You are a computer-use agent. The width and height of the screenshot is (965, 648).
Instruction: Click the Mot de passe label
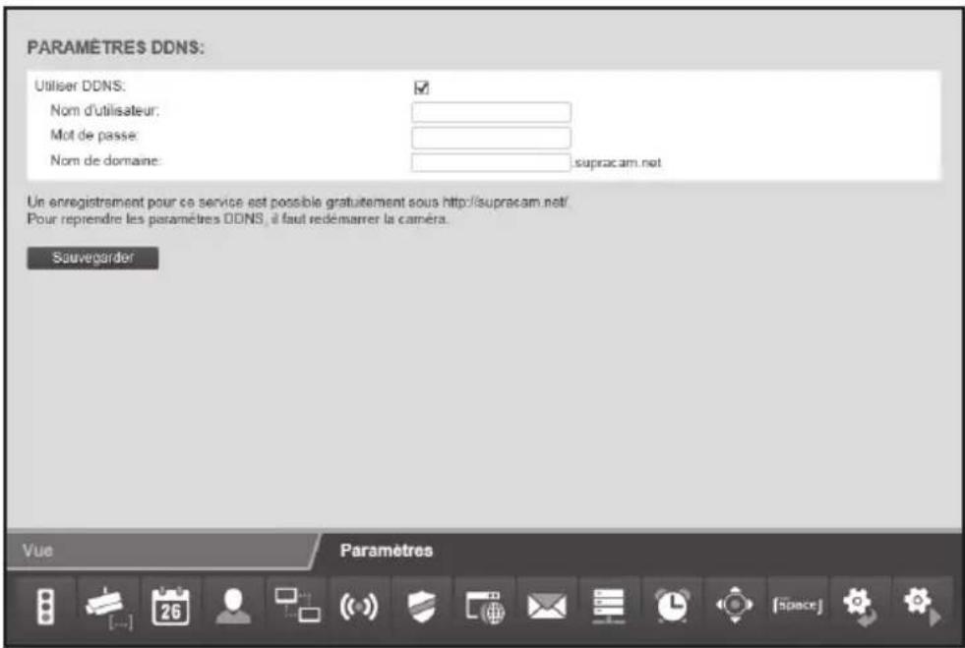click(x=94, y=136)
